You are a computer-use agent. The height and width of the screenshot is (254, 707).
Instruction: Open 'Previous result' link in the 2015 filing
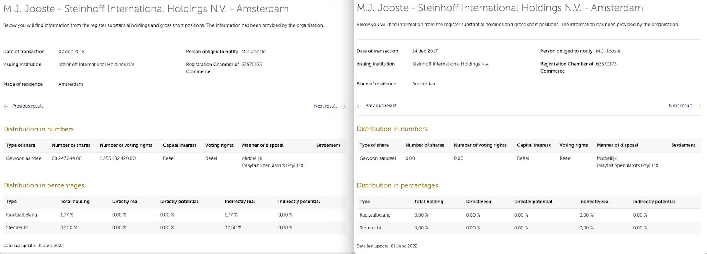(x=27, y=106)
